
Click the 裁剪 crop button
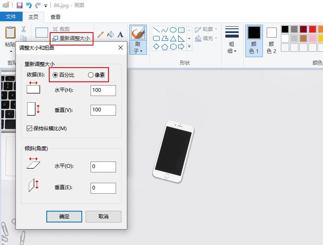tap(61, 29)
